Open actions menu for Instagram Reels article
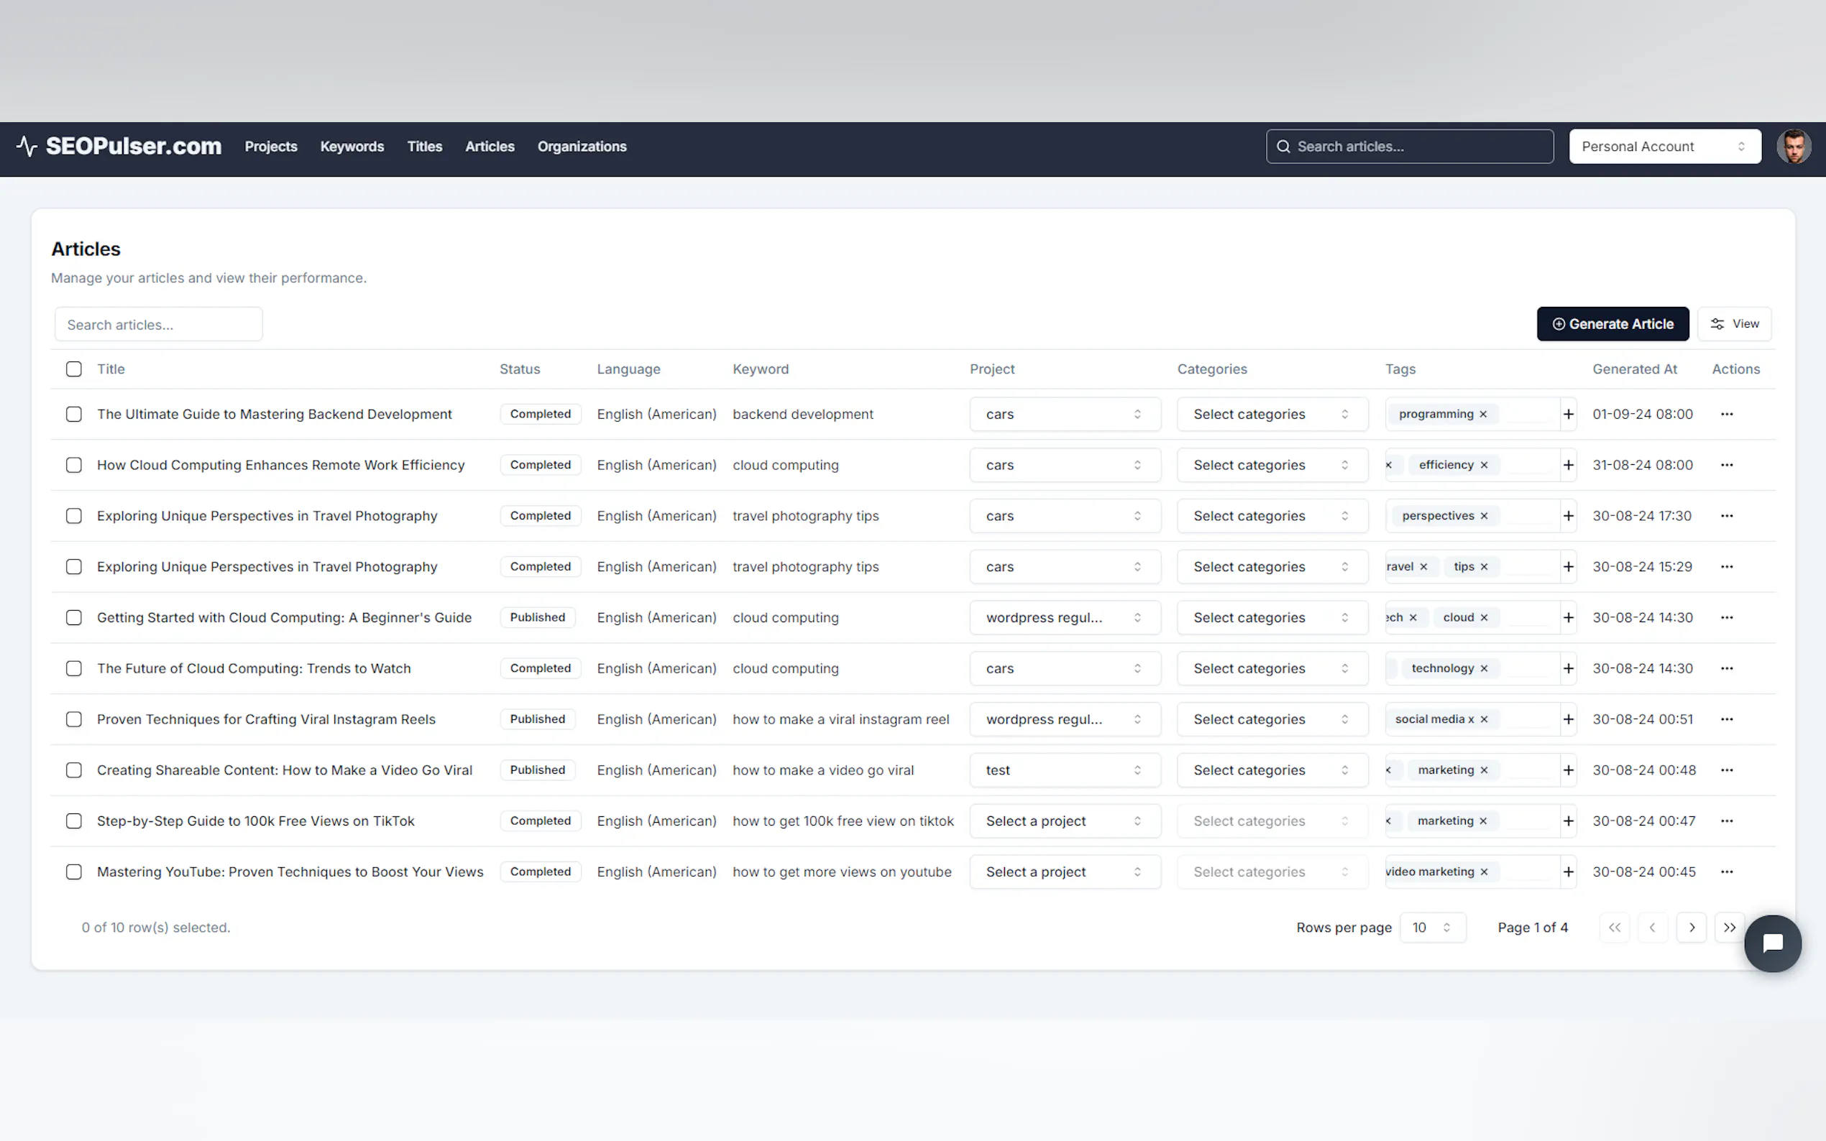The height and width of the screenshot is (1141, 1826). pyautogui.click(x=1726, y=719)
